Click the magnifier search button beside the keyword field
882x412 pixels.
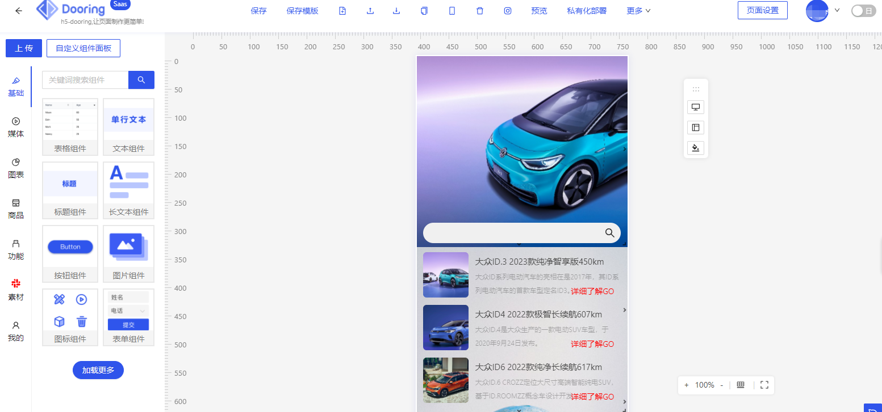(141, 80)
